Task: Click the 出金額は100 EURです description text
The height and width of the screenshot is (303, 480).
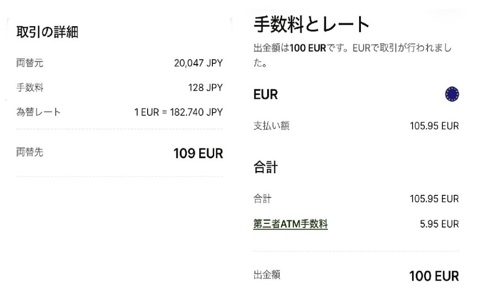Action: [352, 49]
